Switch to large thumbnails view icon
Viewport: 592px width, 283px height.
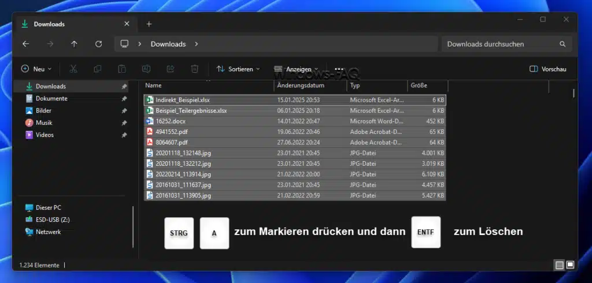(x=570, y=265)
